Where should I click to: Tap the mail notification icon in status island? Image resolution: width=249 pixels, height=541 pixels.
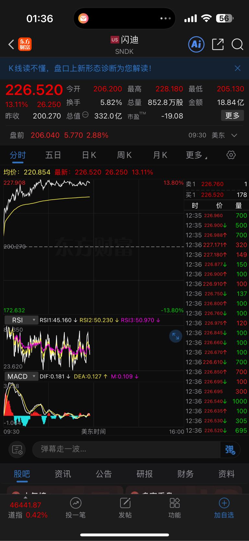[x=83, y=18]
